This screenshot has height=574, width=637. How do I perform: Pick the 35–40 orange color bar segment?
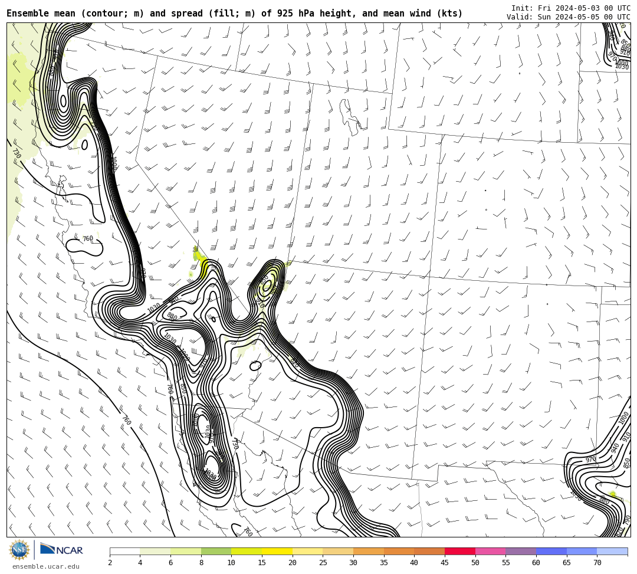pyautogui.click(x=399, y=551)
